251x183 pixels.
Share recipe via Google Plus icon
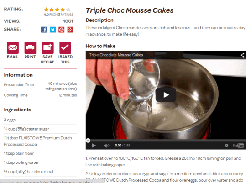click(70, 30)
